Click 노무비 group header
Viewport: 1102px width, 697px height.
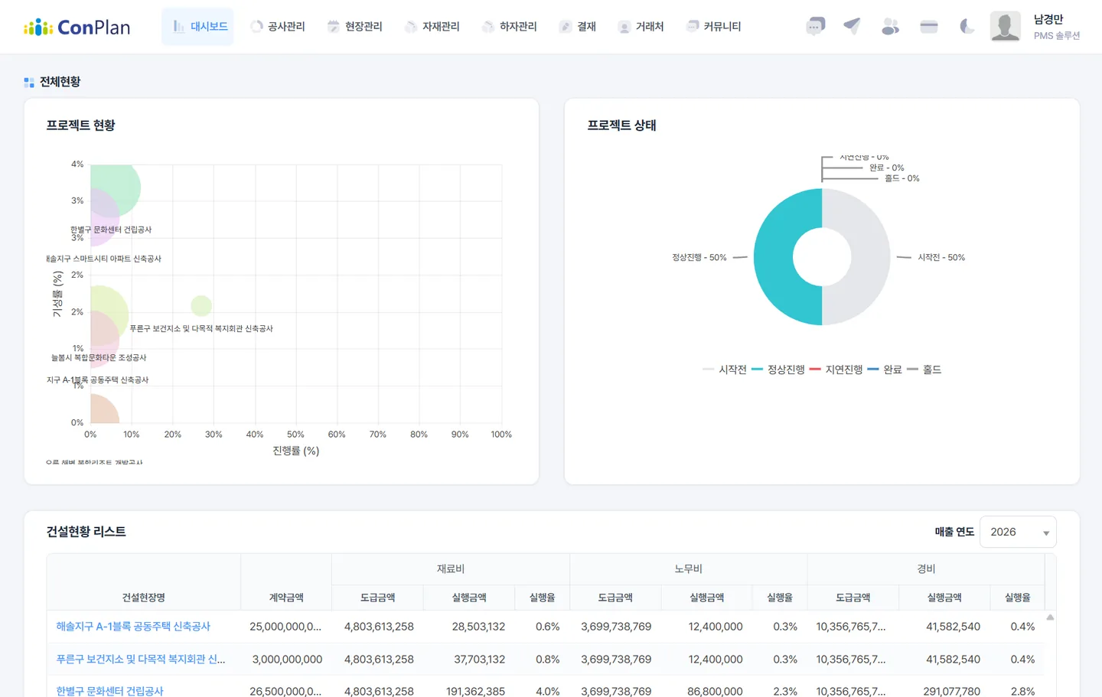tap(688, 569)
